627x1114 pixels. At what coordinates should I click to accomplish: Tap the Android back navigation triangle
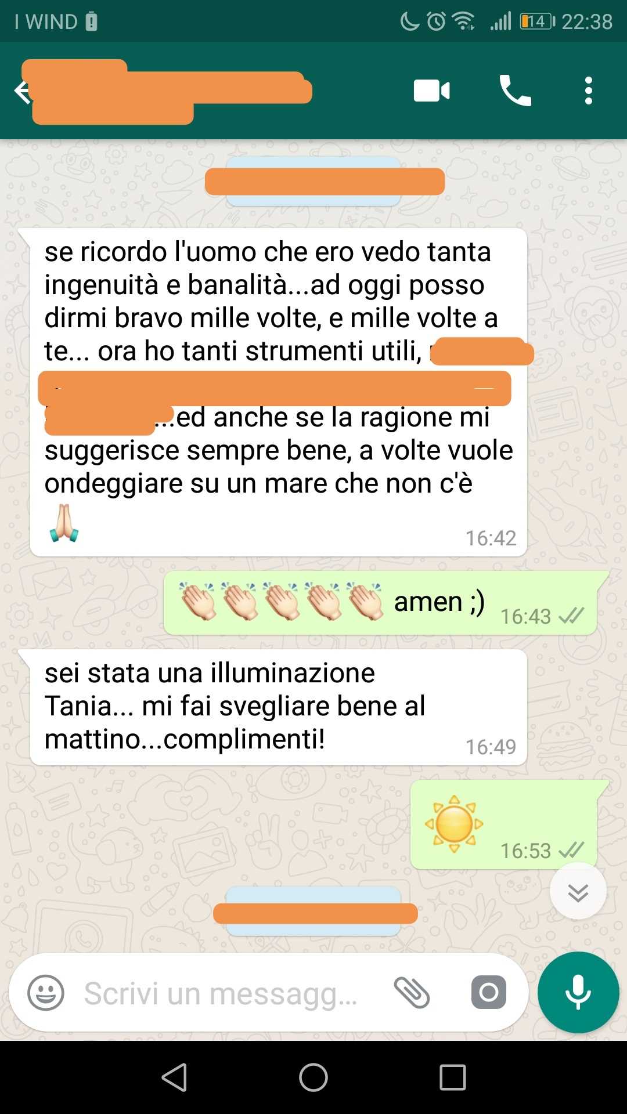click(x=174, y=1078)
